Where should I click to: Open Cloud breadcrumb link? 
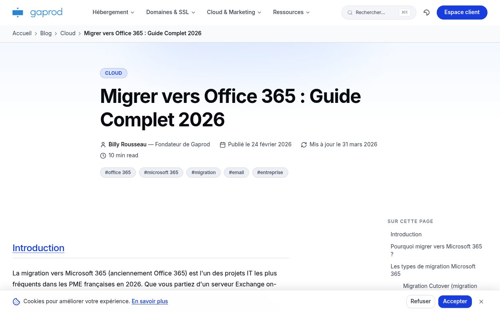(68, 33)
